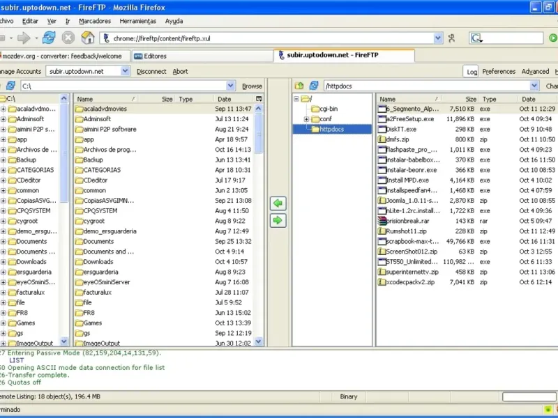Click the Firefox stop loading button
The width and height of the screenshot is (558, 418).
[x=68, y=38]
